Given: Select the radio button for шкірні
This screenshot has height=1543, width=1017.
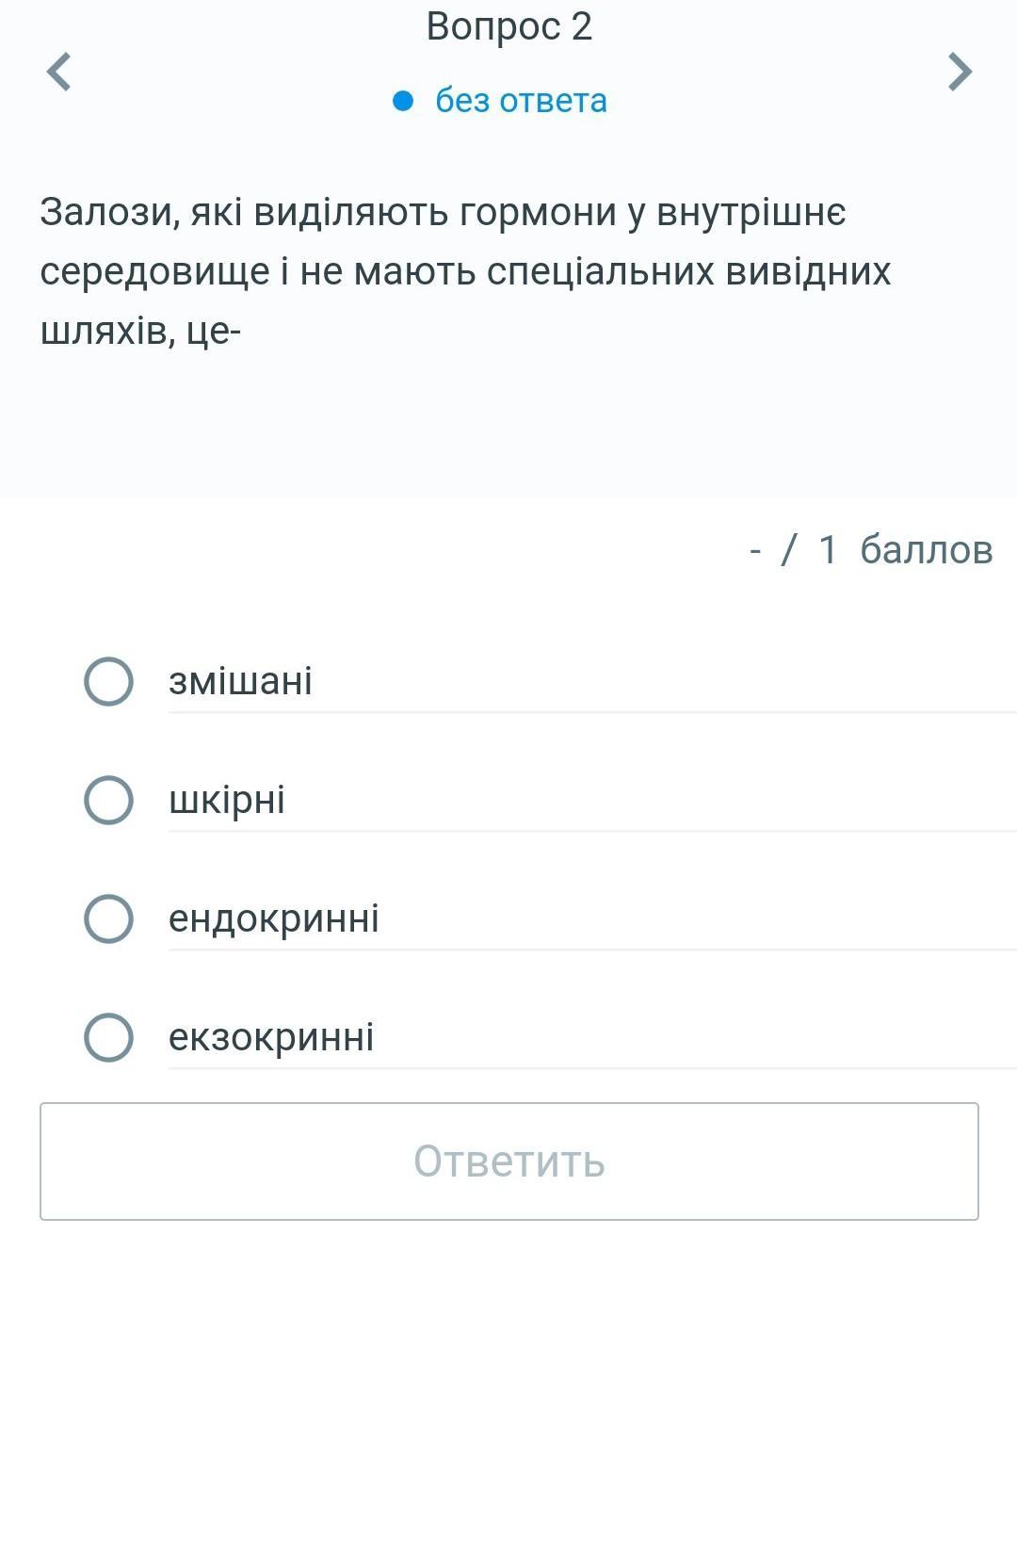Looking at the screenshot, I should click(108, 800).
